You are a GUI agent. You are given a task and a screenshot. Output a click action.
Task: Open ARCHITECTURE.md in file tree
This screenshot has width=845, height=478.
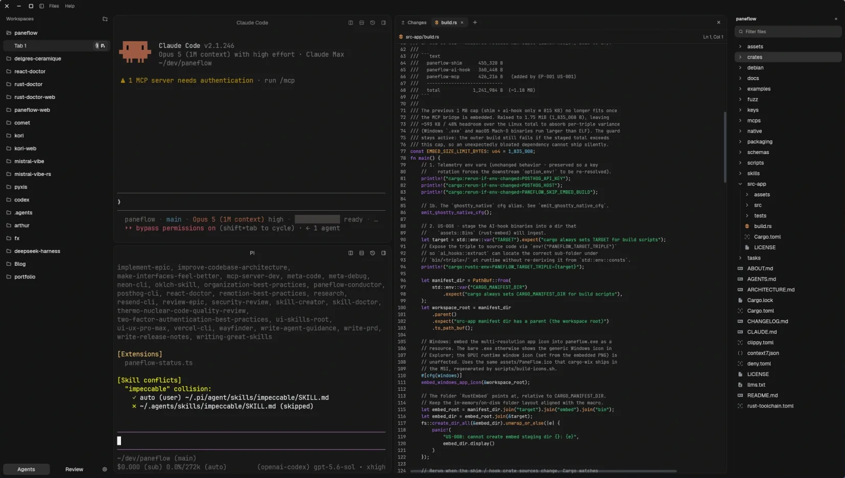coord(770,290)
